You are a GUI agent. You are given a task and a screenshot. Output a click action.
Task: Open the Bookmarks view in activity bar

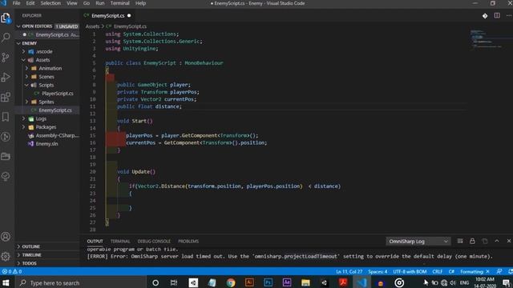click(6, 117)
